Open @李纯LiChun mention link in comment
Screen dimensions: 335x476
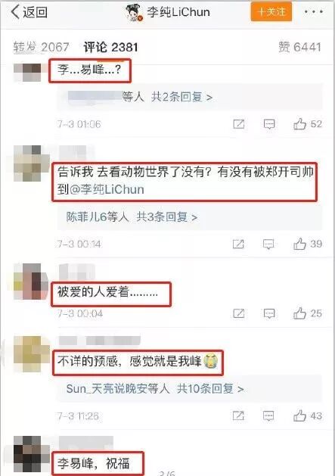(x=107, y=189)
